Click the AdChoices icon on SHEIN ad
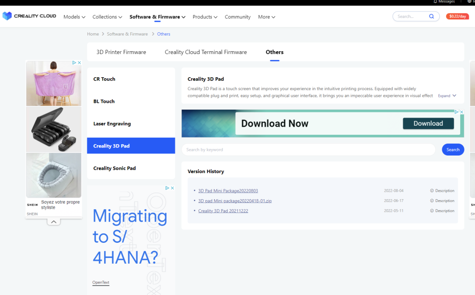Image resolution: width=475 pixels, height=295 pixels. [74, 63]
